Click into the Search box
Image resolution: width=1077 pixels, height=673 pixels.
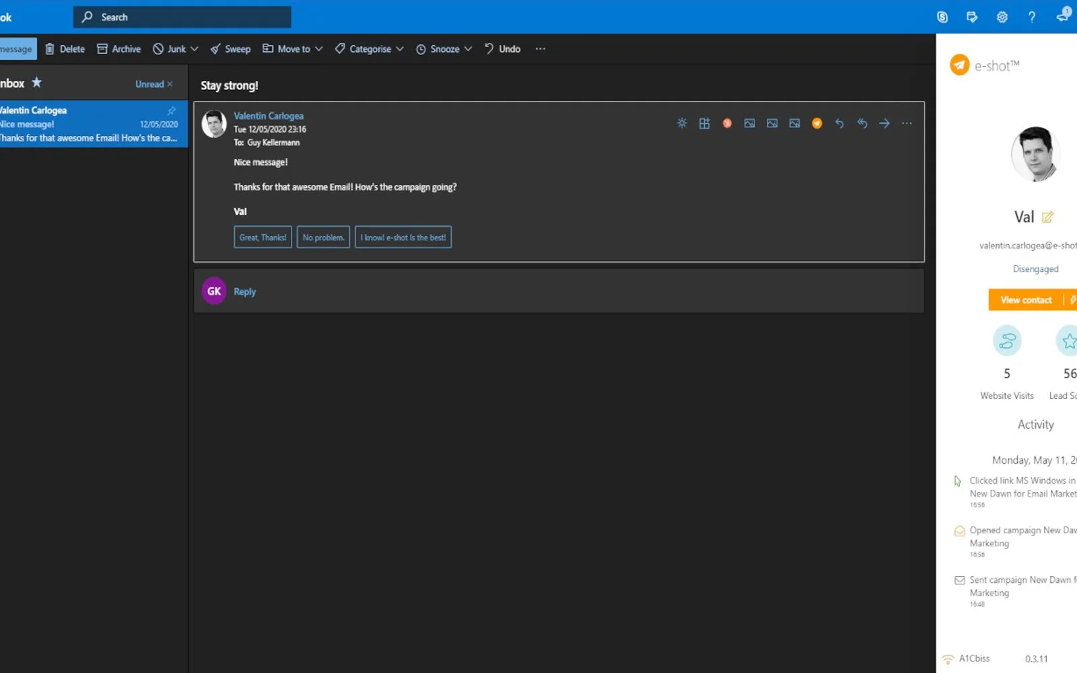pos(182,17)
